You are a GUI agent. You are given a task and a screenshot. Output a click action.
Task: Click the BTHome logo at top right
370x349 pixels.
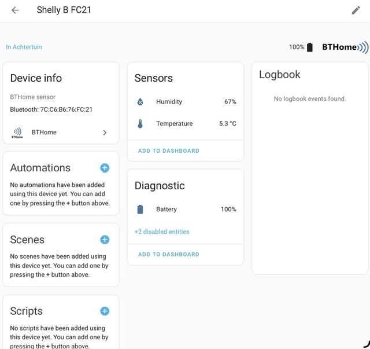coord(345,47)
